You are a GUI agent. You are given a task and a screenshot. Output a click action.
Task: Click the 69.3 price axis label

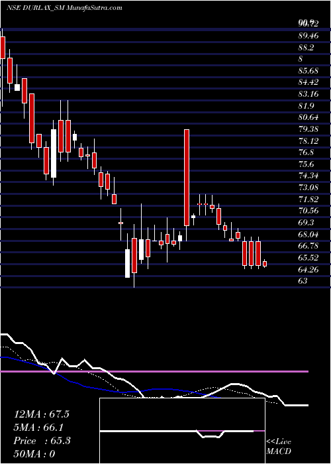coord(306,223)
